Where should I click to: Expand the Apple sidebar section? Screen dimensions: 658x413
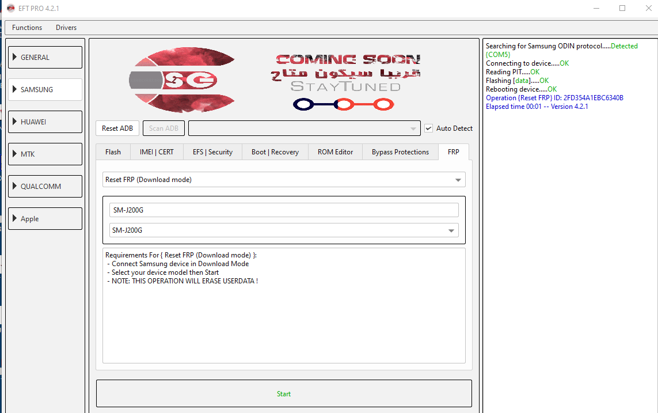pos(45,219)
